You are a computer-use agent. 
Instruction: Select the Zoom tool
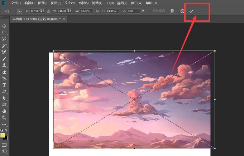point(4,118)
